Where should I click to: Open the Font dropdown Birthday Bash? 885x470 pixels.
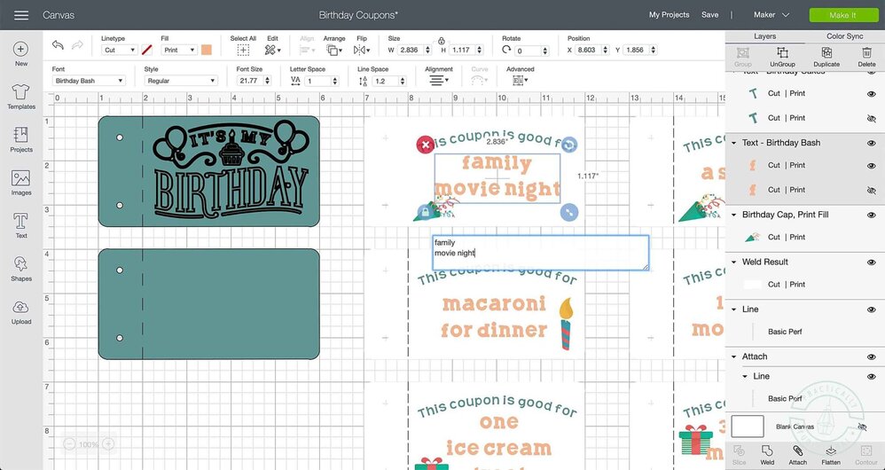point(89,81)
